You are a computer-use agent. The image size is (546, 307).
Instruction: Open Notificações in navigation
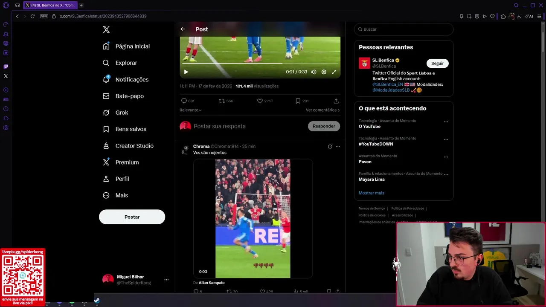pyautogui.click(x=126, y=79)
